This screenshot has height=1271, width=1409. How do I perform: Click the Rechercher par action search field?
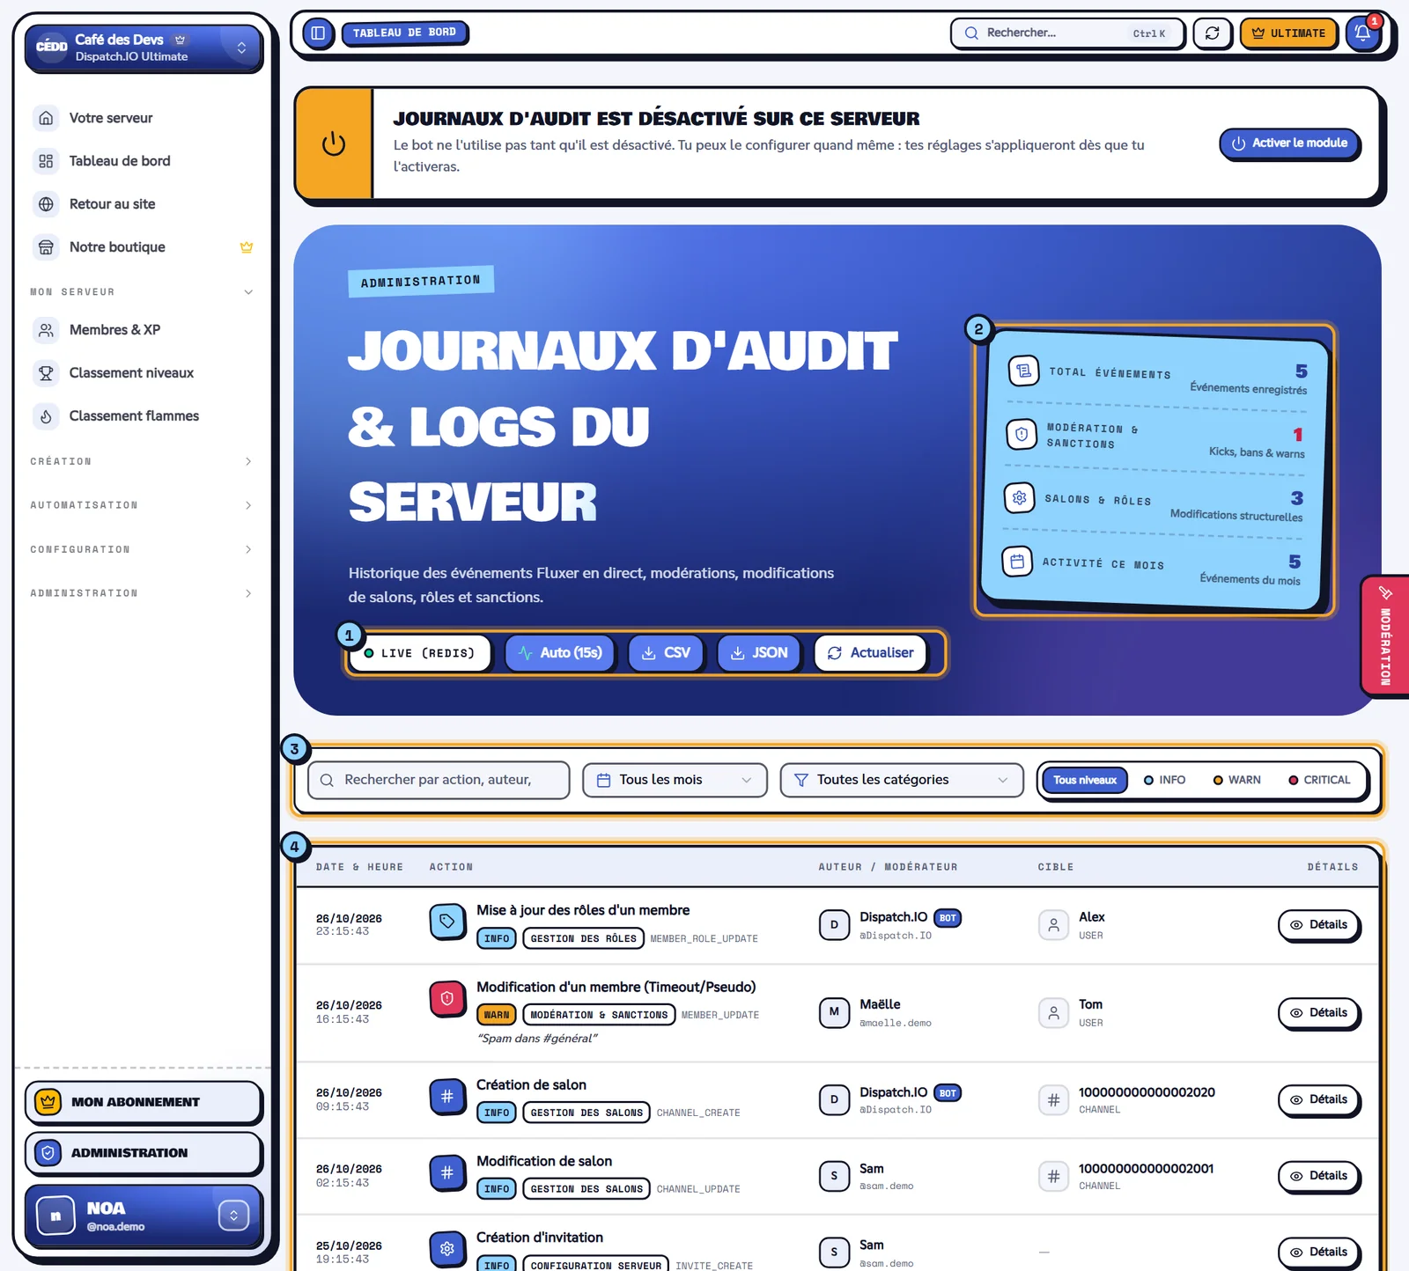point(439,780)
